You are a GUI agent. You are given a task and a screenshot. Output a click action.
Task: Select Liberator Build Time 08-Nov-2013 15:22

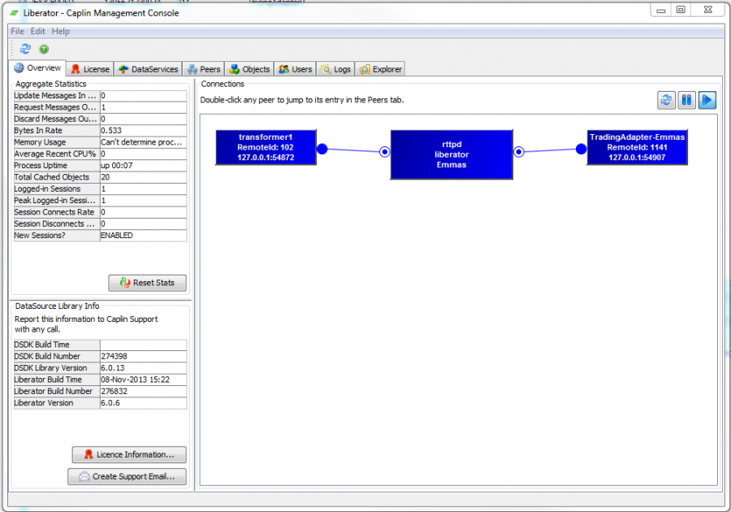143,380
